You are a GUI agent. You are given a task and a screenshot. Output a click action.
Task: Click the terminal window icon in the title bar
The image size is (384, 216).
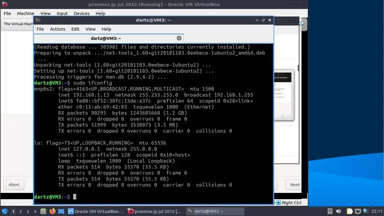[37, 20]
